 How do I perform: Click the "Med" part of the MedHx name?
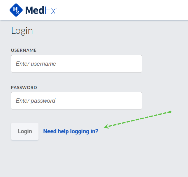click(x=35, y=10)
